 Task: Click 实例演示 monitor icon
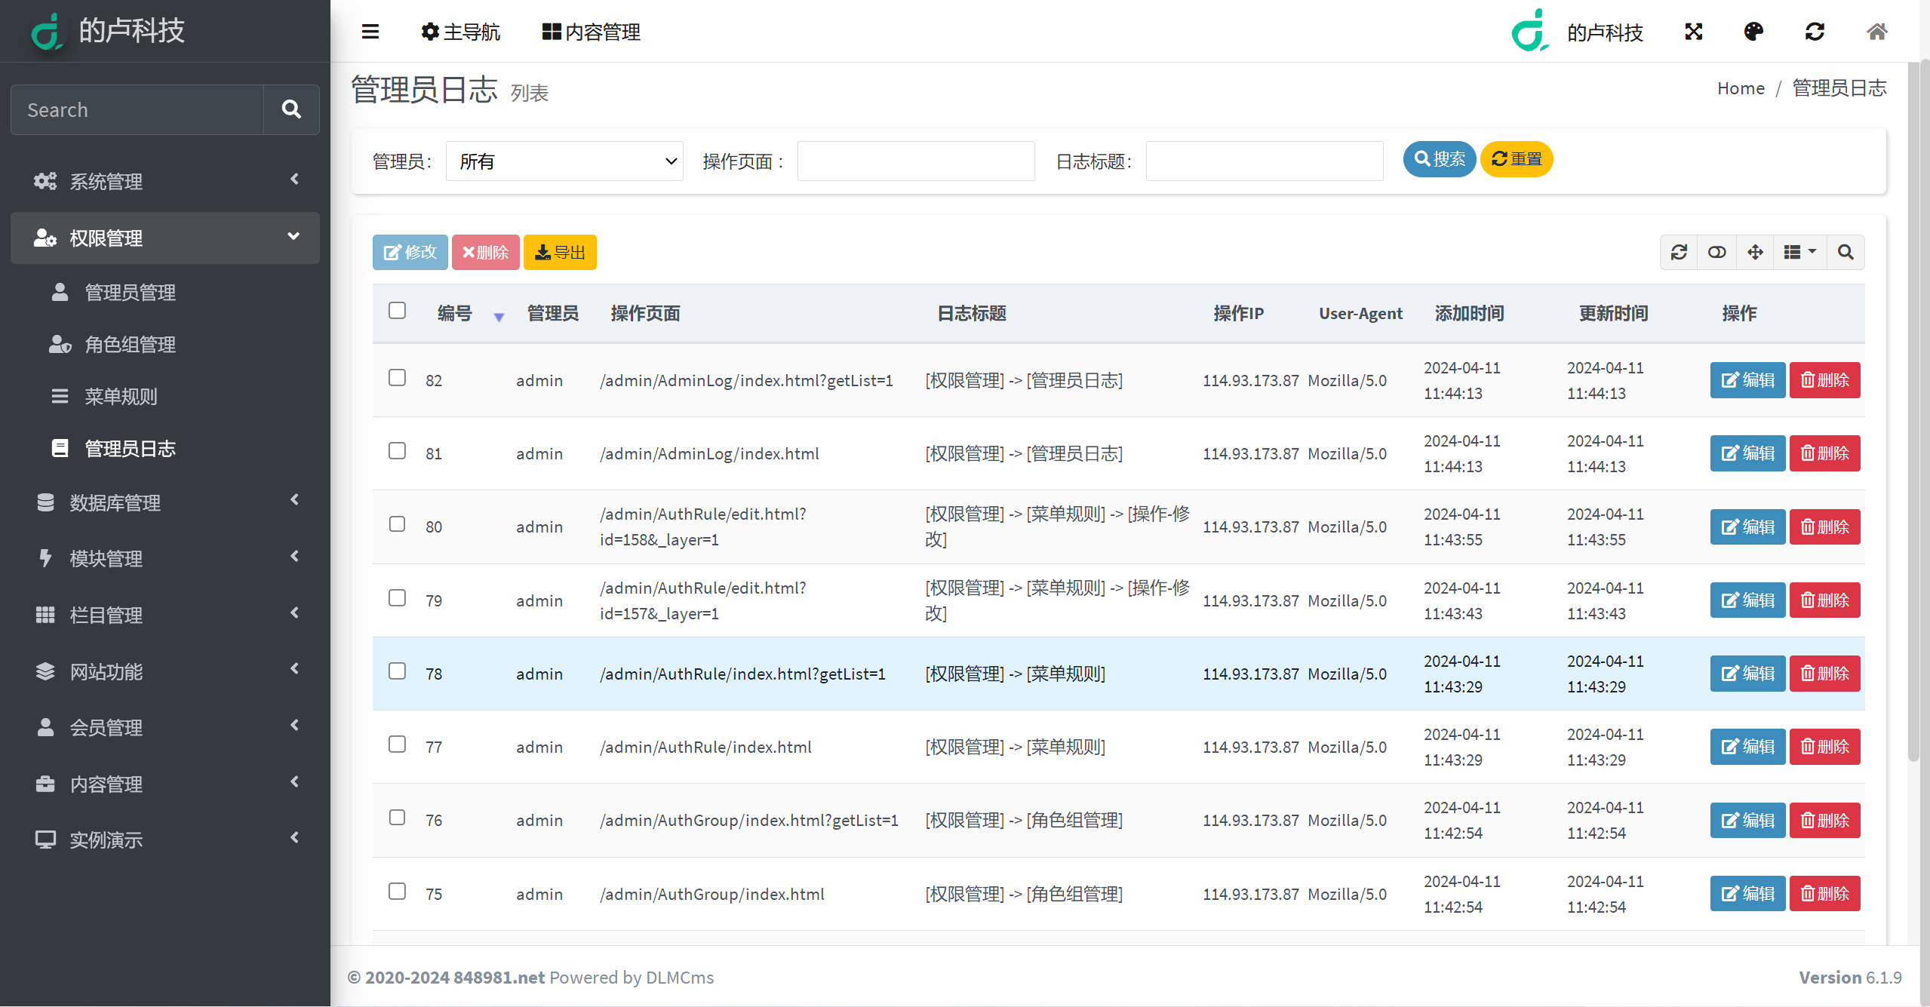pyautogui.click(x=45, y=840)
